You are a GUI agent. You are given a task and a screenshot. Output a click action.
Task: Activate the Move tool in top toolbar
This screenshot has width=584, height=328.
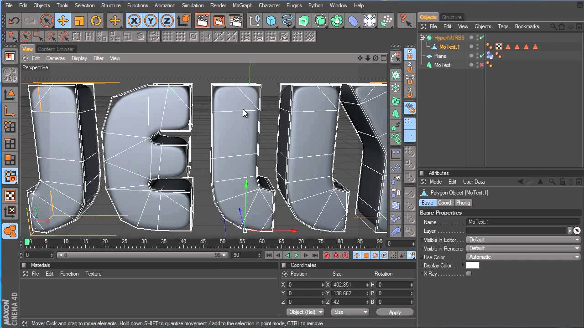[63, 20]
